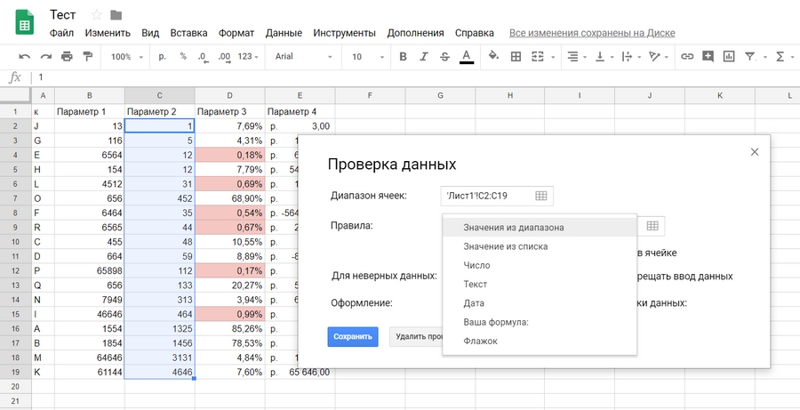Apply strikethrough formatting
The height and width of the screenshot is (410, 800).
click(445, 57)
